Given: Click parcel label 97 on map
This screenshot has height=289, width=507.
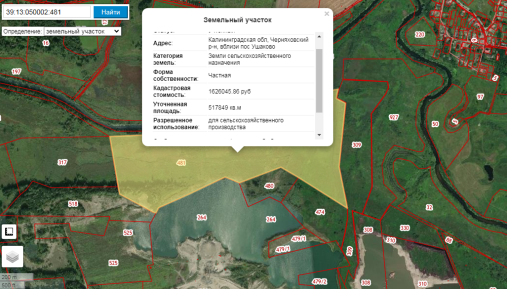Looking at the screenshot, I should point(480,97).
